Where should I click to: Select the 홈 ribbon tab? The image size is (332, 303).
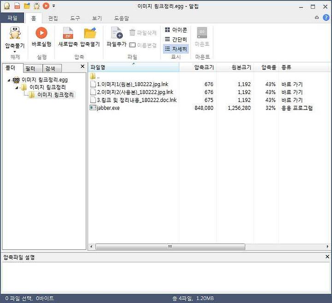coord(34,18)
